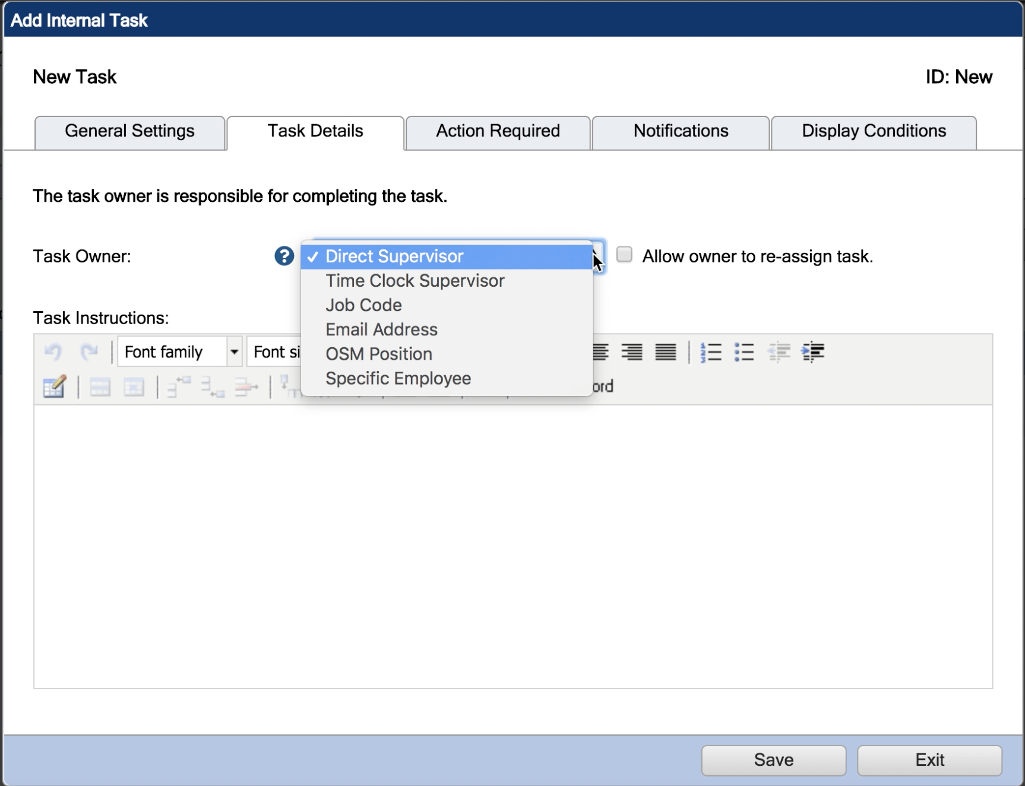
Task: Decrease indent using the toolbar icon
Action: 779,351
